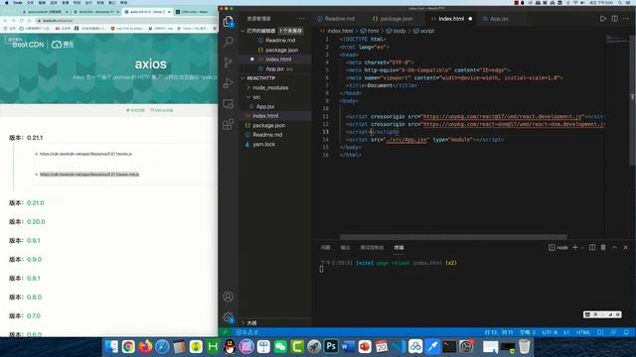Switch to the Readme.md editor tab
The height and width of the screenshot is (357, 636).
pyautogui.click(x=336, y=19)
